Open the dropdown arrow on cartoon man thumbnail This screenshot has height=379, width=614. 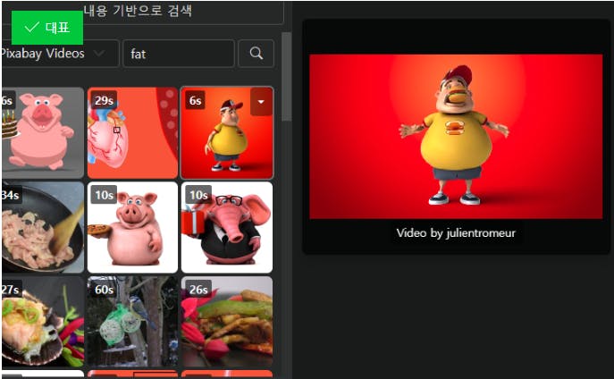pos(261,102)
